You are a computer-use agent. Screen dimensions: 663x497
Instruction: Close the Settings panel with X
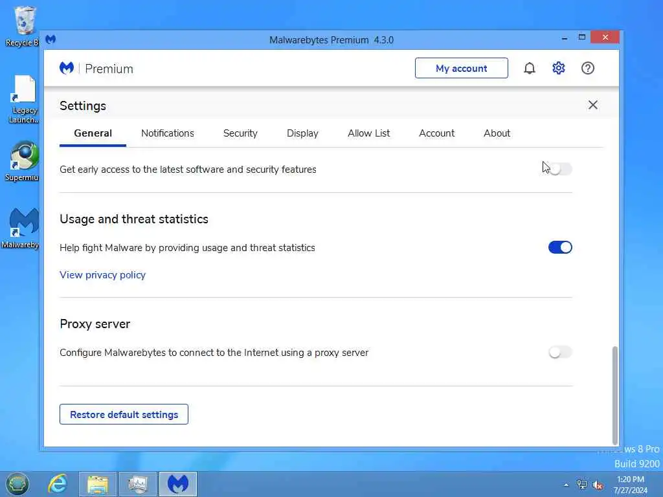pos(593,105)
